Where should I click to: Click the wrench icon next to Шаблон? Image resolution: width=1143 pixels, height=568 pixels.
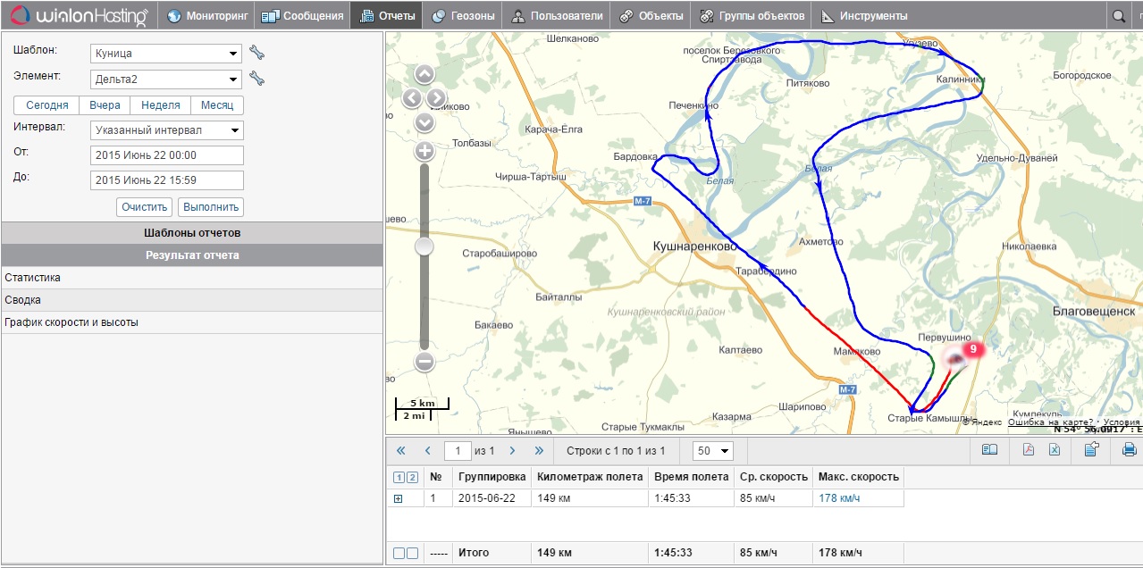[256, 53]
